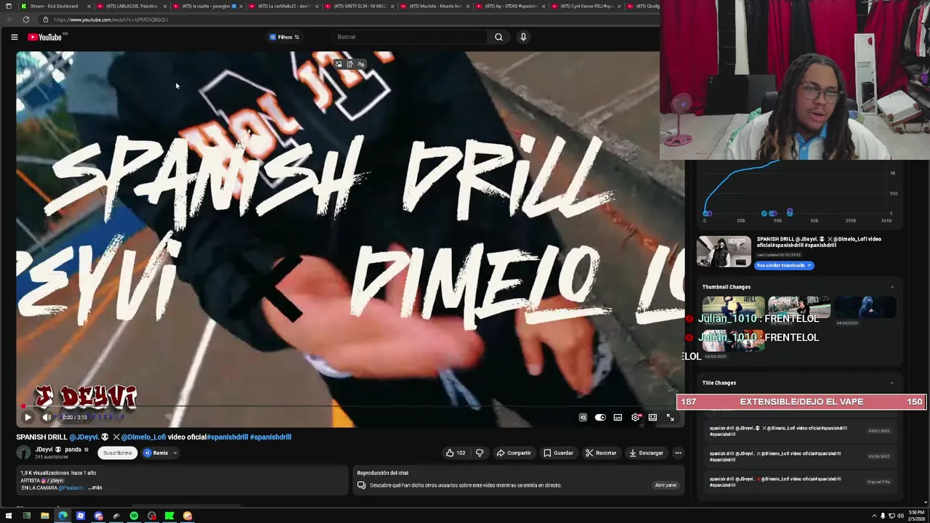Click the search magnifier button
Viewport: 930px width, 523px height.
coord(498,37)
